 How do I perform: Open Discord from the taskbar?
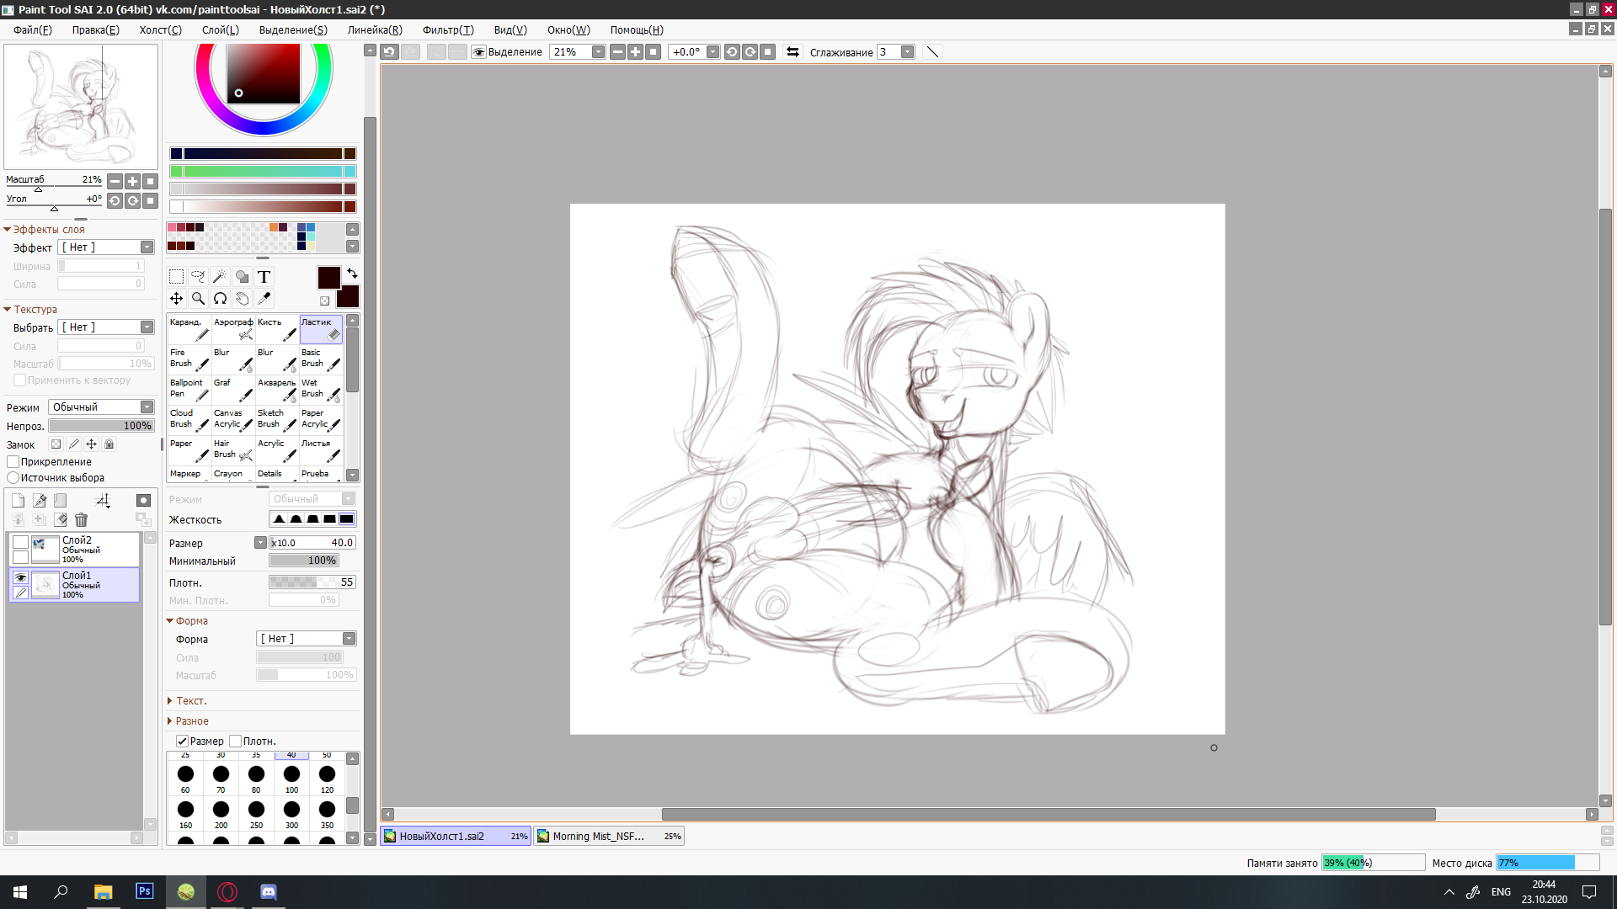pyautogui.click(x=268, y=891)
